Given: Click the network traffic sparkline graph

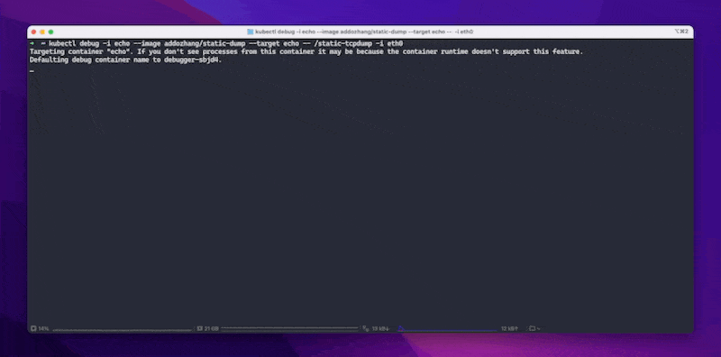Looking at the screenshot, I should [447, 328].
